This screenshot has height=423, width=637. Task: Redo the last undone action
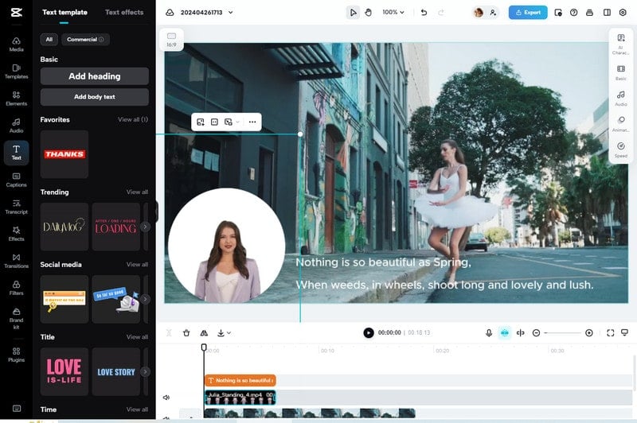tap(441, 13)
